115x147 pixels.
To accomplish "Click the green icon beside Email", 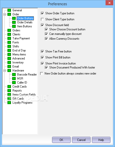I will tap(9, 66).
